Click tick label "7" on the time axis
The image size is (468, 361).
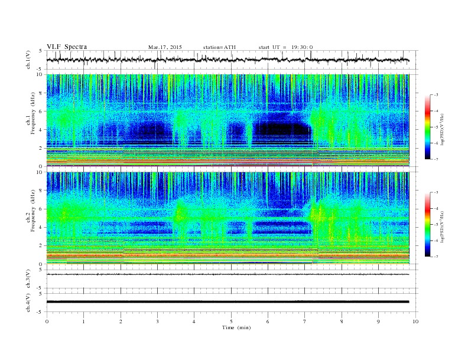point(305,321)
